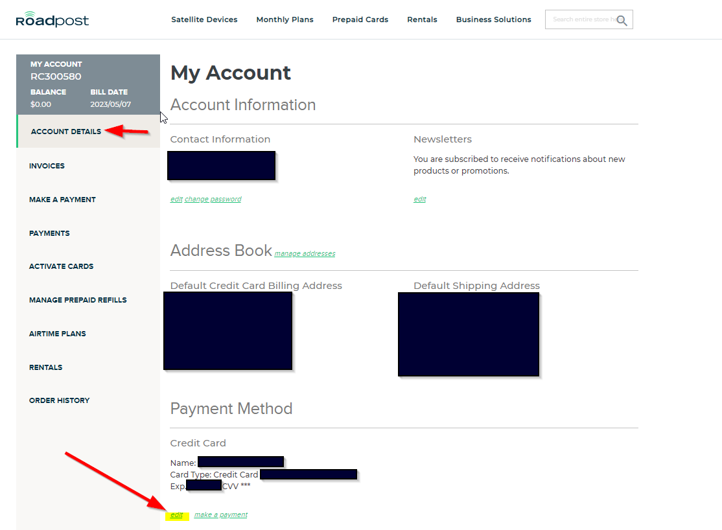
Task: View Business Solutions offerings
Action: 493,19
